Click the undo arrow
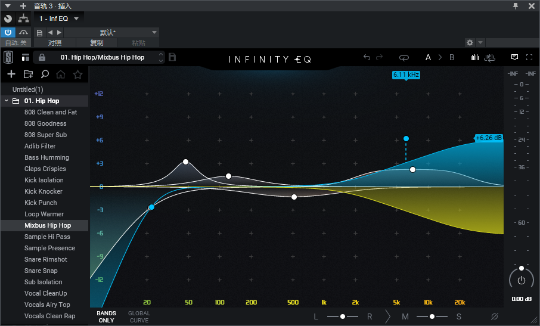The image size is (540, 326). coord(367,57)
